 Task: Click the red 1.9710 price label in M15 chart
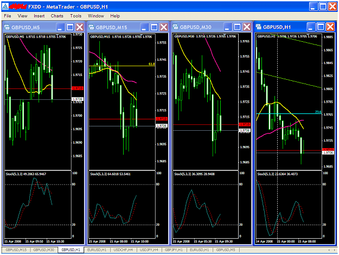pyautogui.click(x=162, y=119)
